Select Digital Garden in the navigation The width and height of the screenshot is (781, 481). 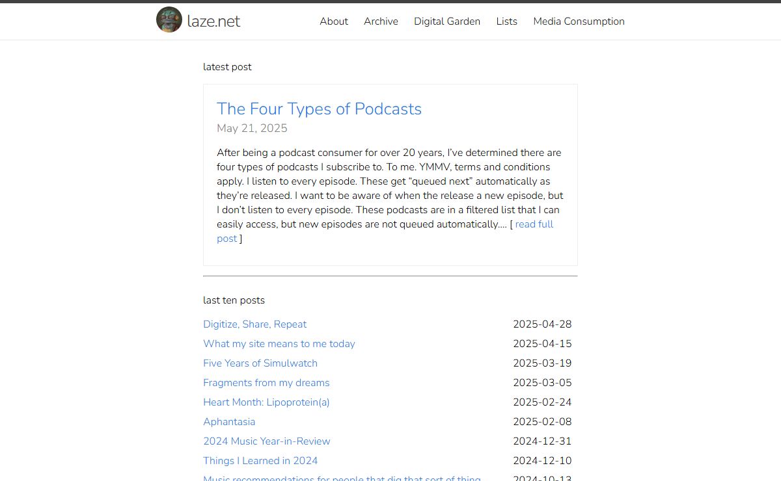[x=447, y=21]
